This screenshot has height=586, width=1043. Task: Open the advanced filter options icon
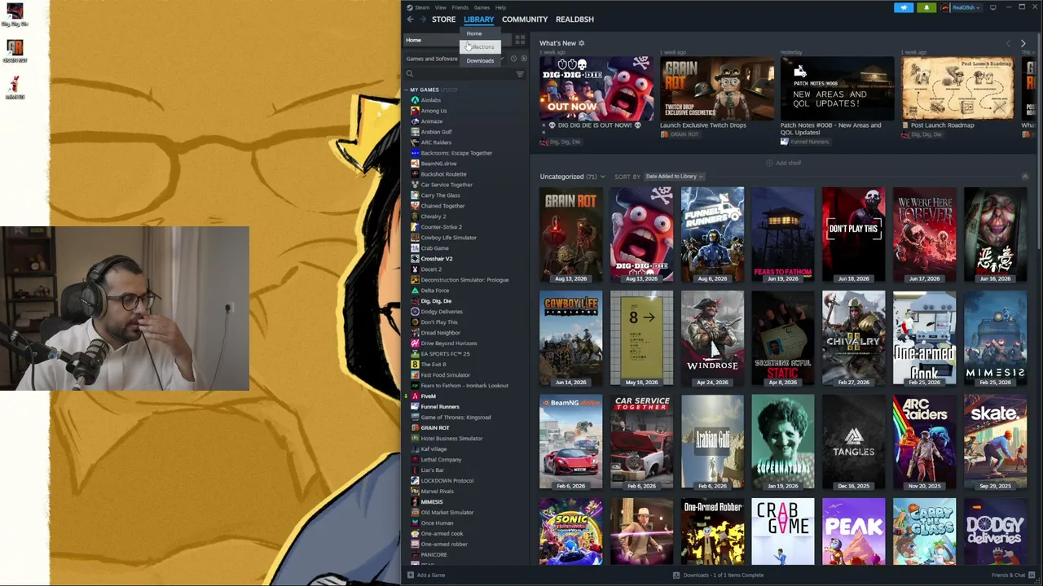520,74
